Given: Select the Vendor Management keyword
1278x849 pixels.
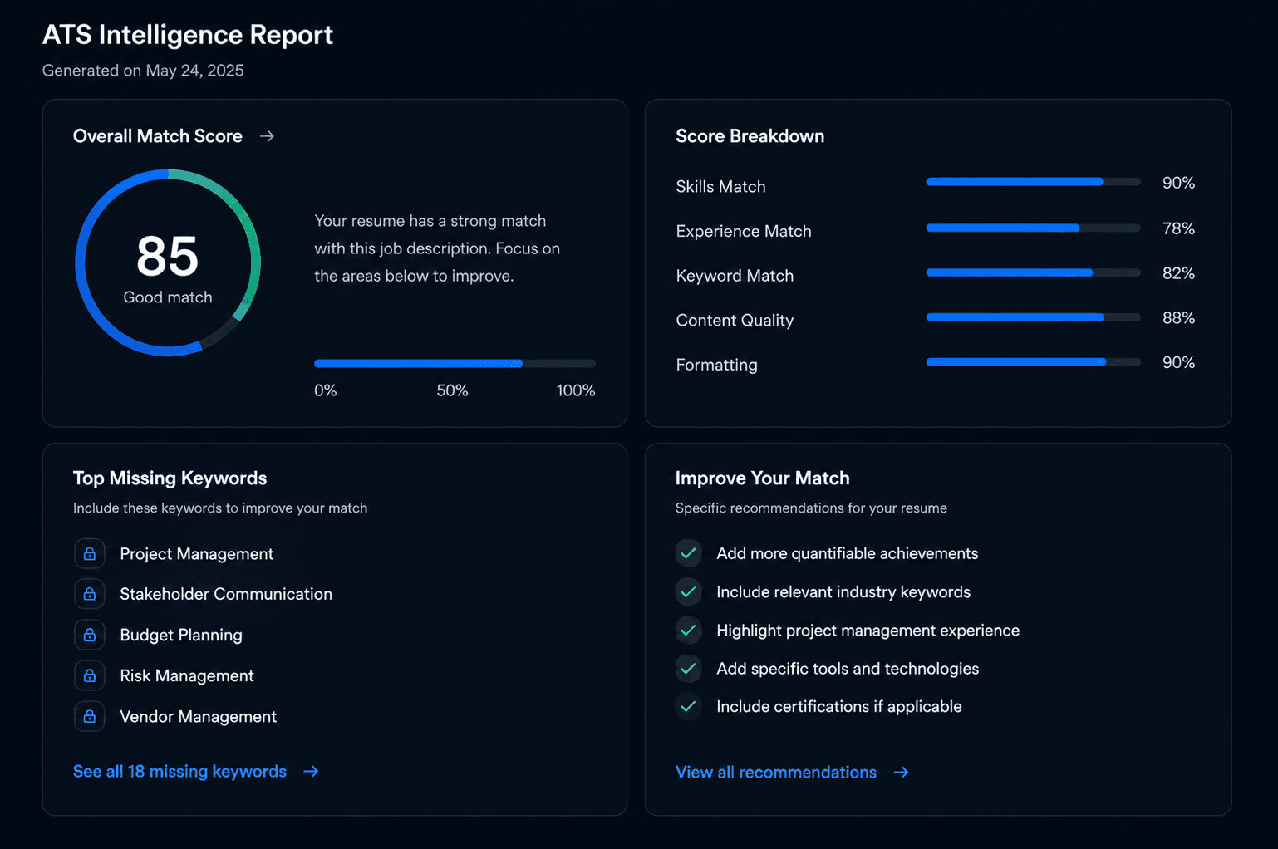Looking at the screenshot, I should pyautogui.click(x=198, y=716).
